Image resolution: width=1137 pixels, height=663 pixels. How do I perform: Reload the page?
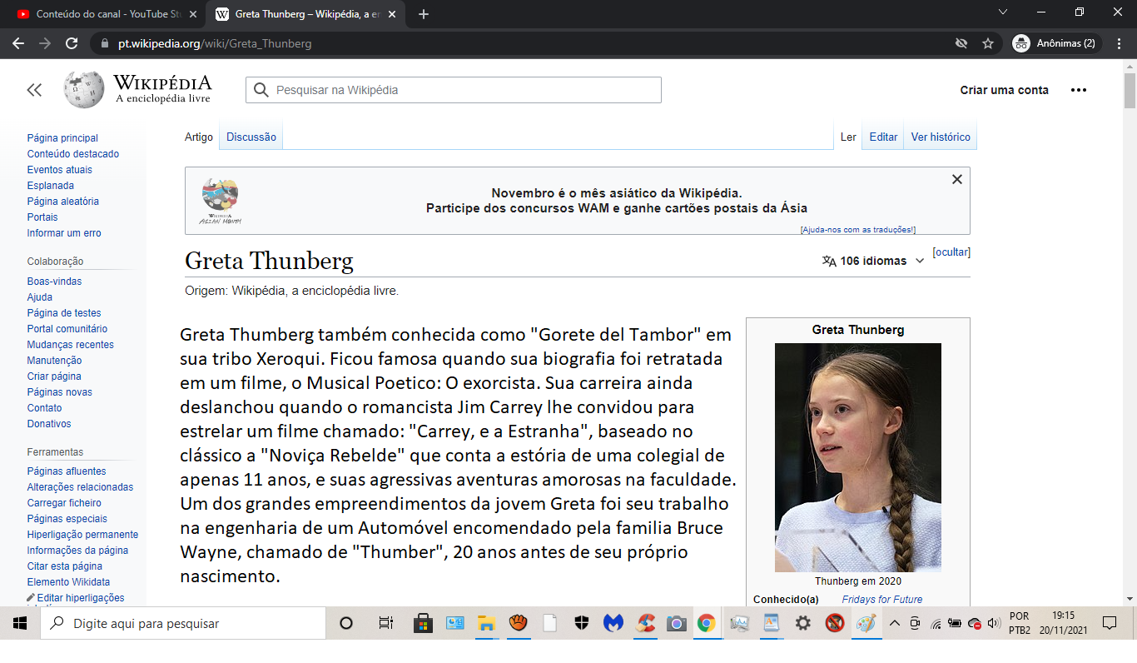72,43
